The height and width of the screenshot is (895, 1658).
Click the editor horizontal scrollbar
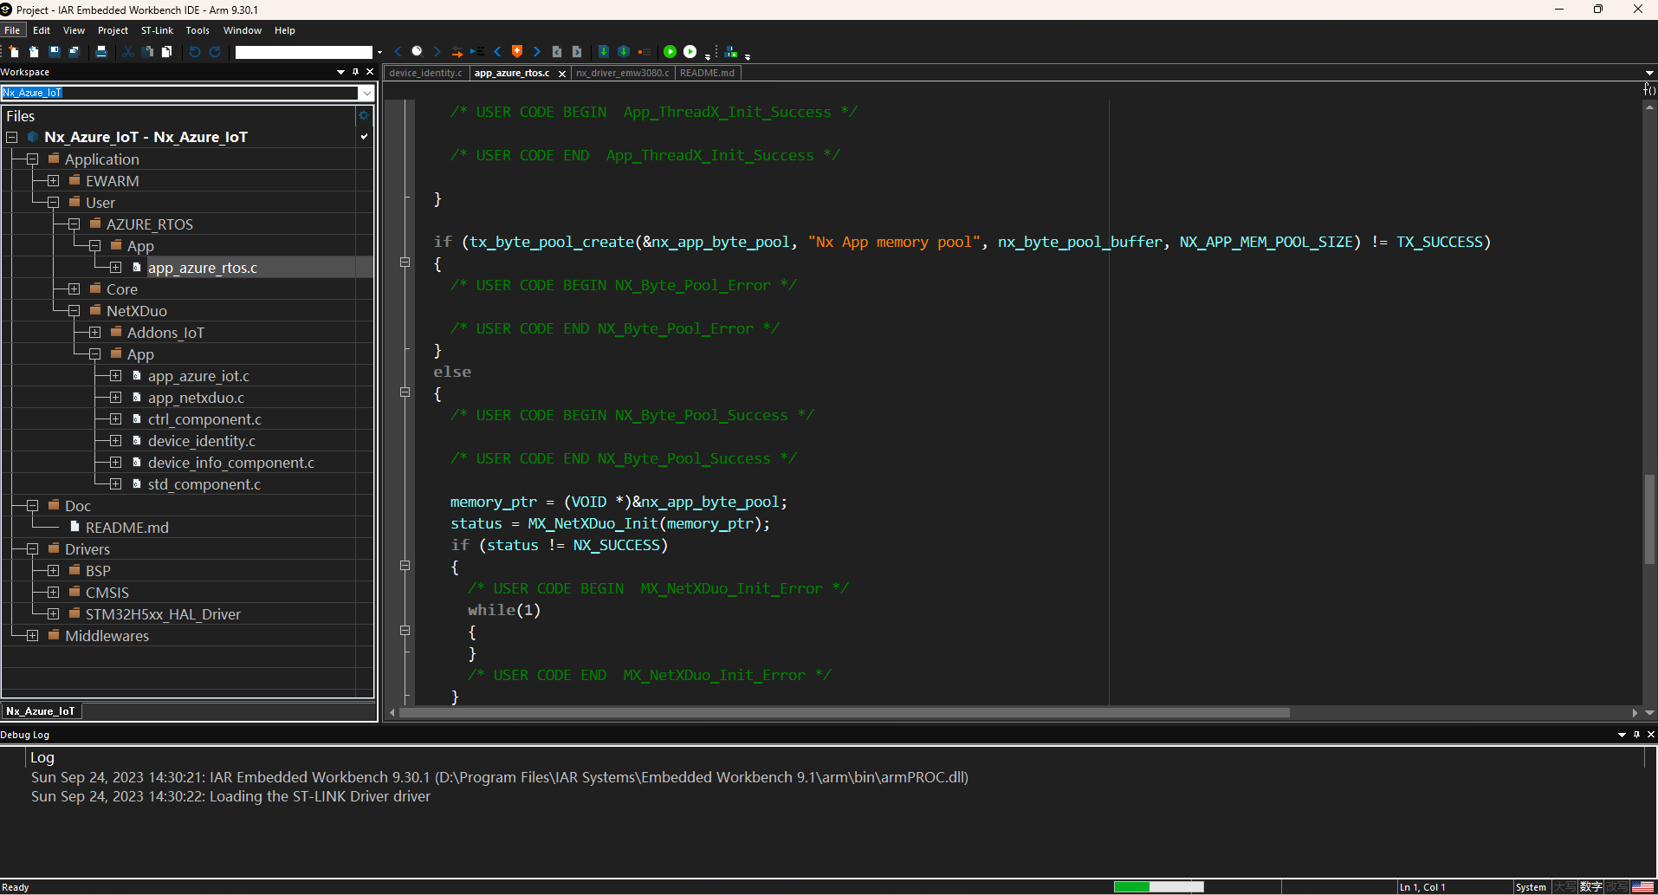click(844, 713)
